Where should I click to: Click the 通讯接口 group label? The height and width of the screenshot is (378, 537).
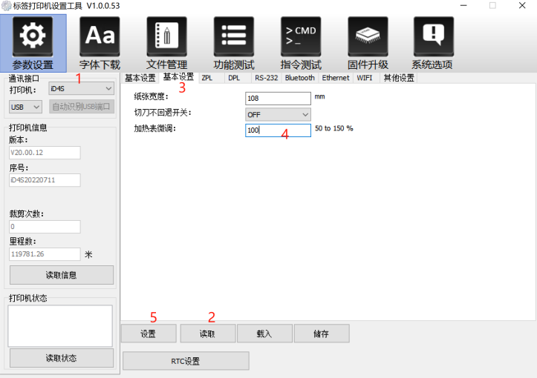24,79
